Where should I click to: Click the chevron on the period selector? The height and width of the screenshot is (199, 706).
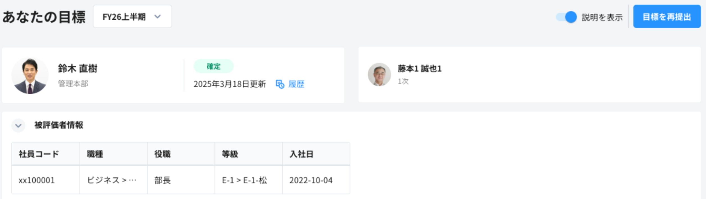pos(157,17)
